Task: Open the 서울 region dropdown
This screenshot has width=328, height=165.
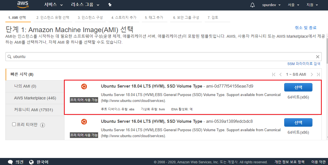Action: [x=294, y=5]
